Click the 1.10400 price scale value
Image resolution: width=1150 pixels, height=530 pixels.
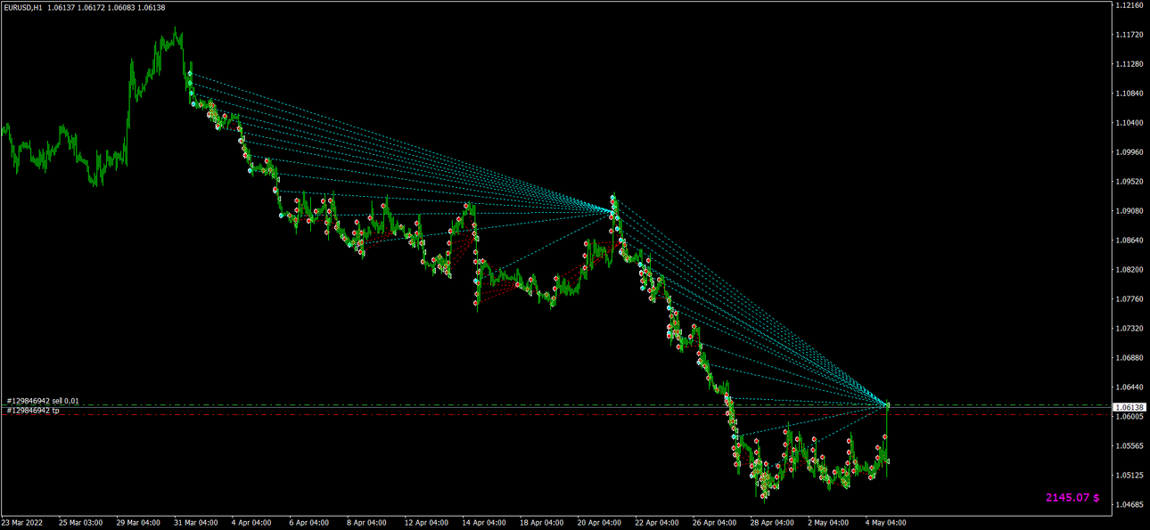(x=1128, y=123)
